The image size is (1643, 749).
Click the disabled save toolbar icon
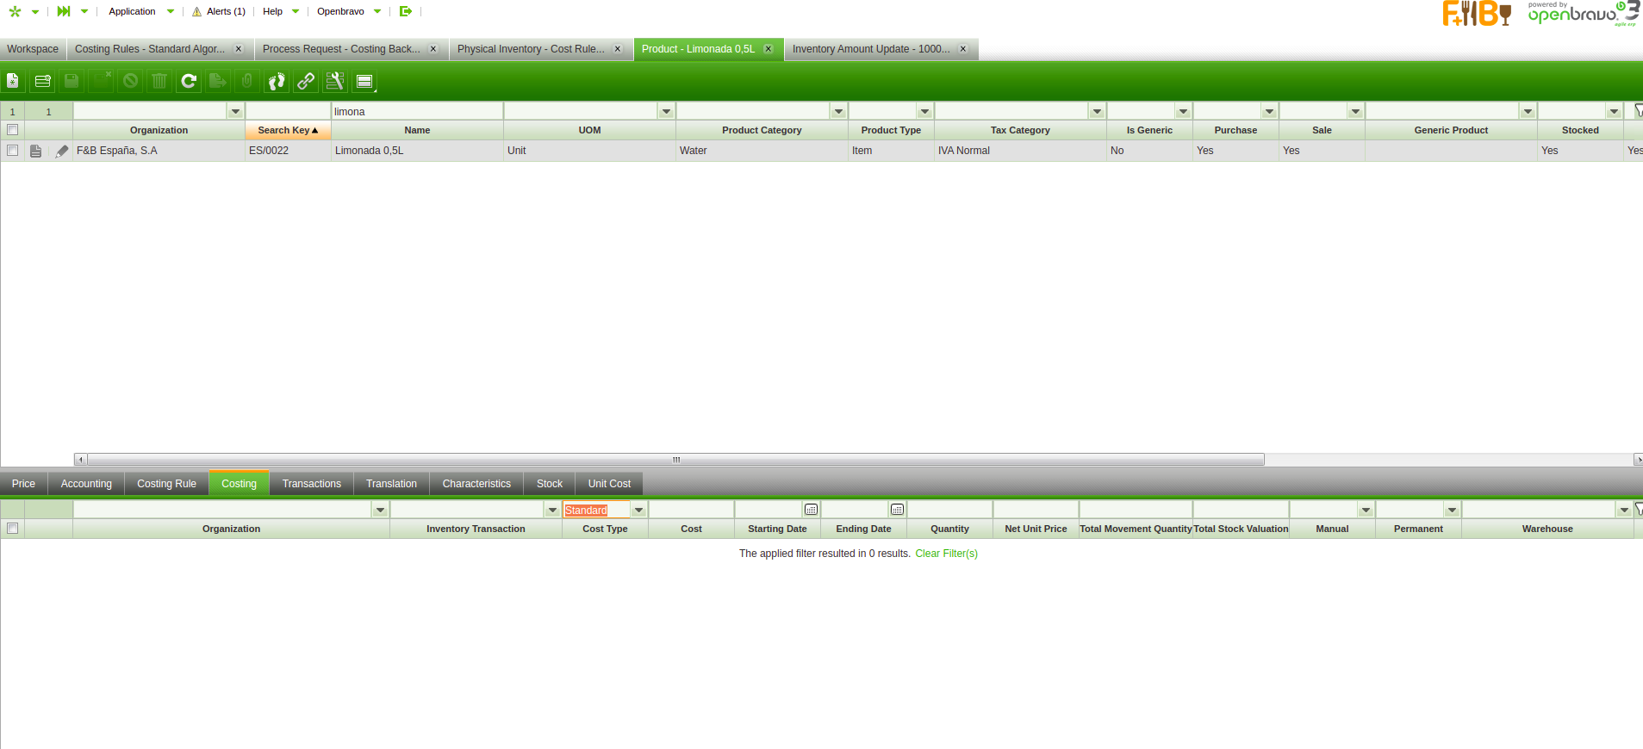coord(72,81)
